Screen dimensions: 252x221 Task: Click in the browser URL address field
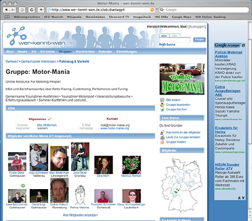(101, 10)
